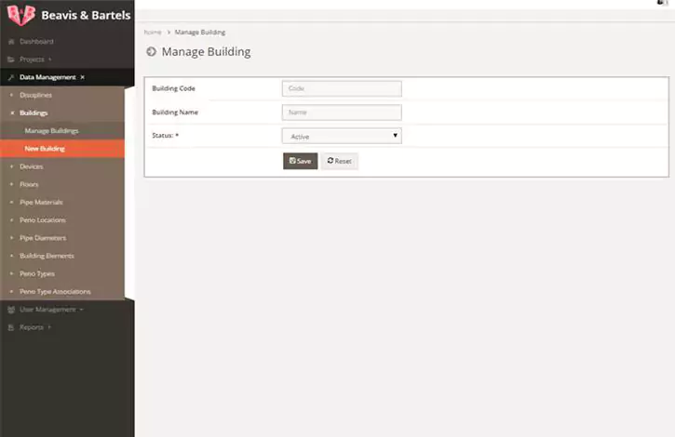
Task: Reset the building form
Action: tap(339, 161)
